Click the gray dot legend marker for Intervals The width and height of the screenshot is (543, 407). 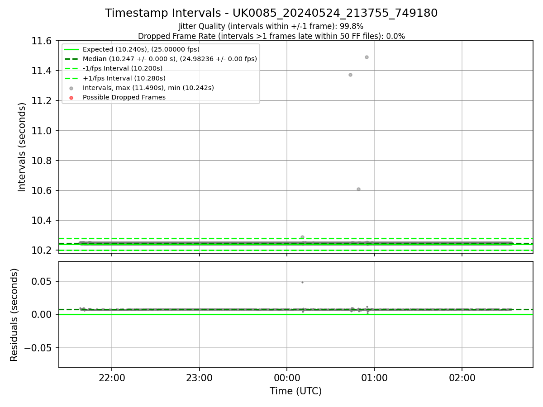click(71, 88)
